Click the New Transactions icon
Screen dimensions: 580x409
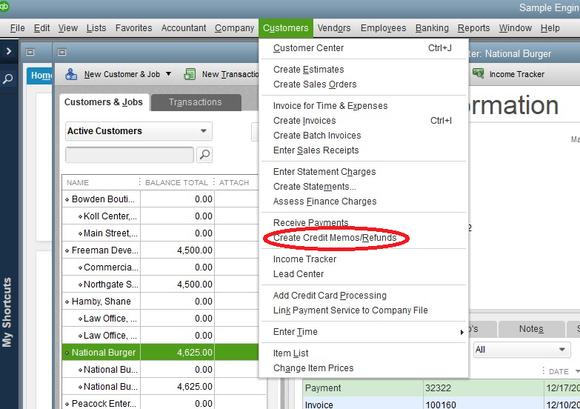click(190, 74)
